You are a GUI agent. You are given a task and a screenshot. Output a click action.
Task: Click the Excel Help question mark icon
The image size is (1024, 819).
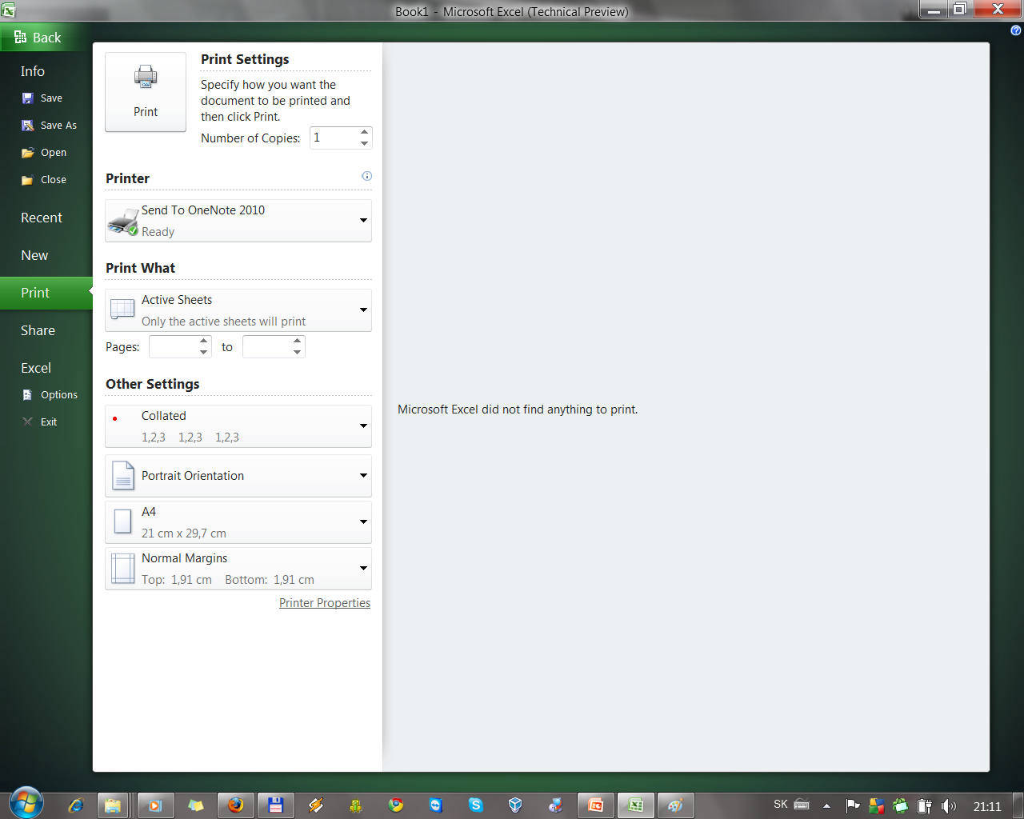point(1016,30)
